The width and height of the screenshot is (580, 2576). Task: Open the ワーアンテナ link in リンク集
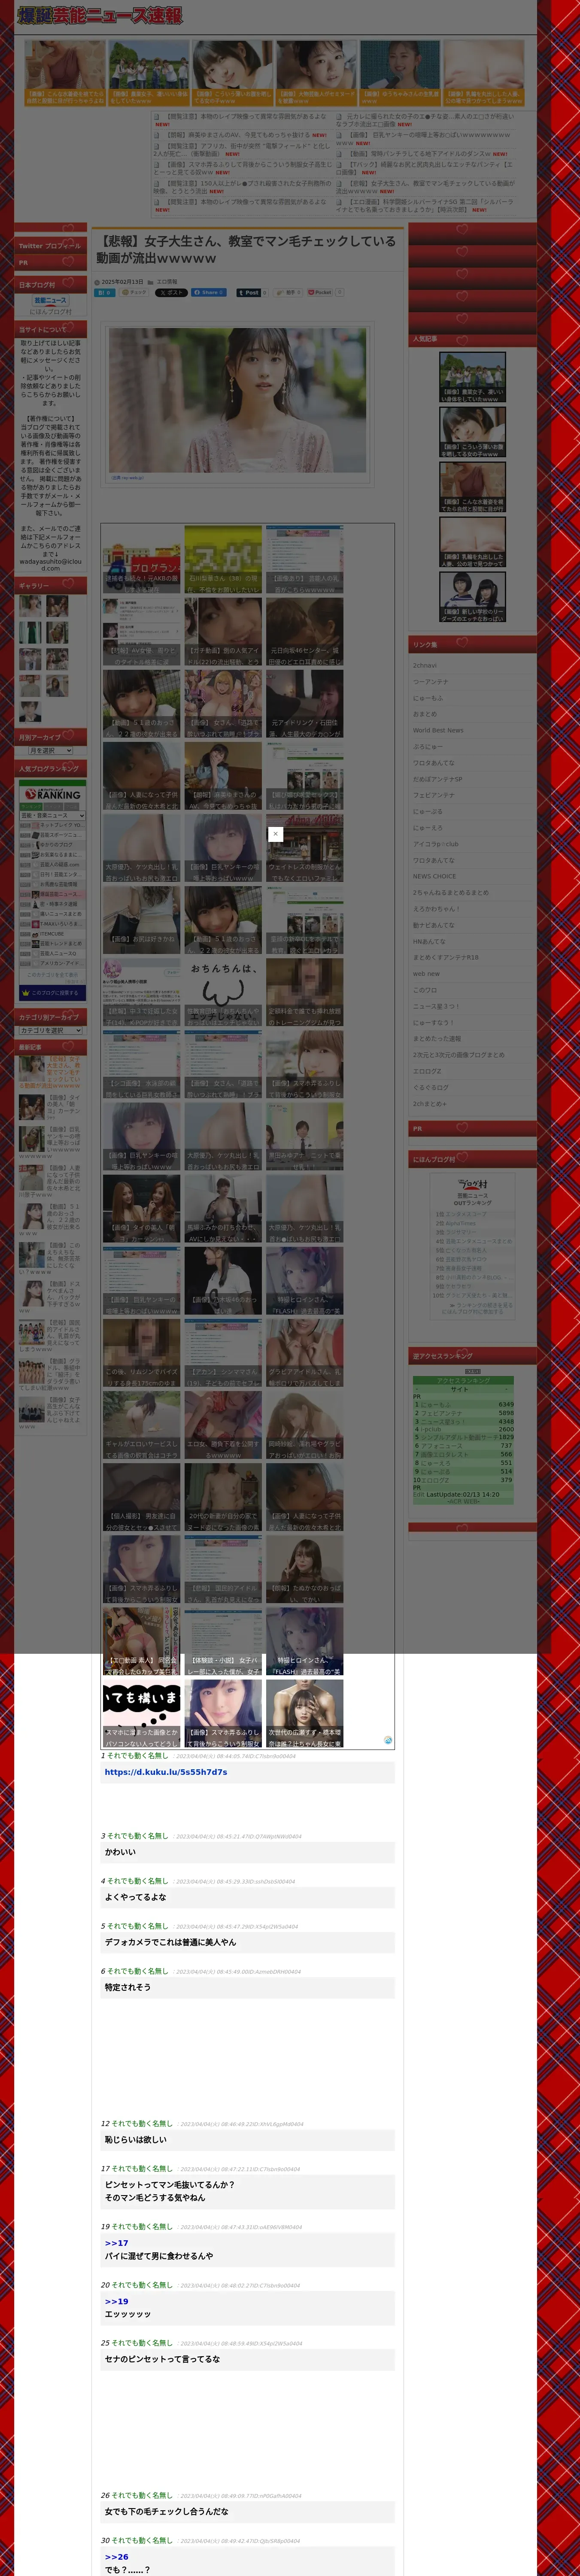(431, 682)
